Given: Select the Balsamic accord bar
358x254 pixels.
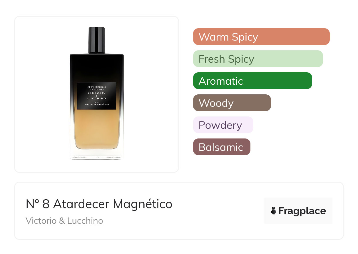Looking at the screenshot, I should click(x=222, y=147).
